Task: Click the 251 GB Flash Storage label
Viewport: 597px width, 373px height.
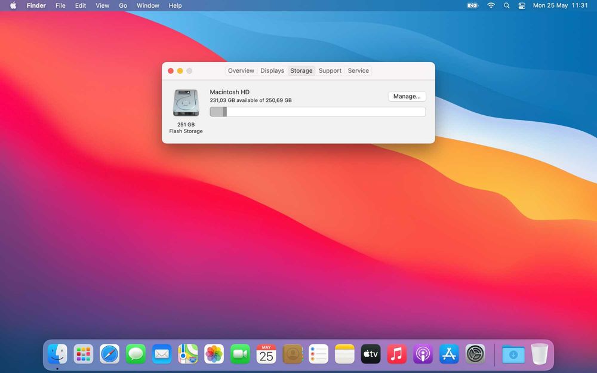Action: (186, 128)
